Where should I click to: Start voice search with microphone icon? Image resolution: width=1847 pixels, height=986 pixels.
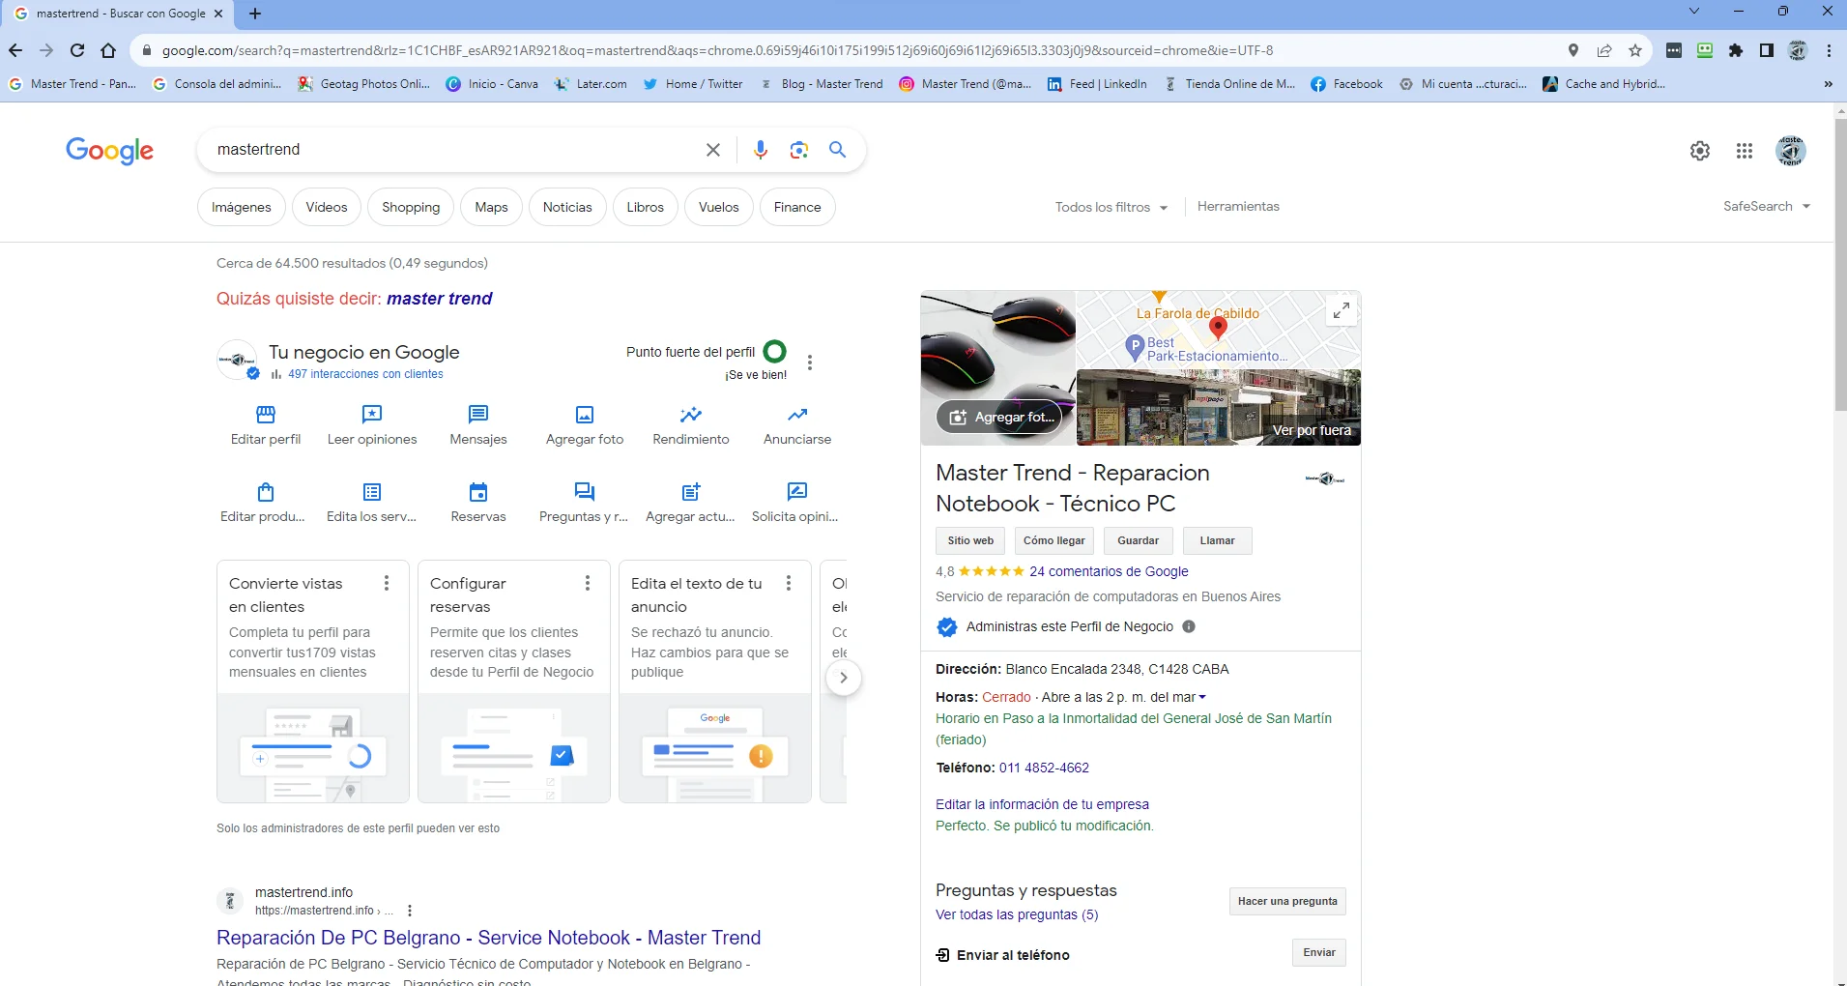[761, 150]
